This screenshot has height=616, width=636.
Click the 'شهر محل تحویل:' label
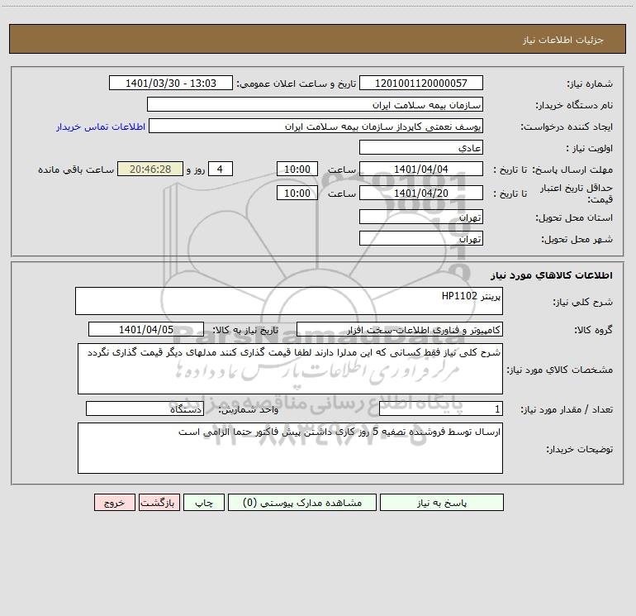(x=577, y=240)
